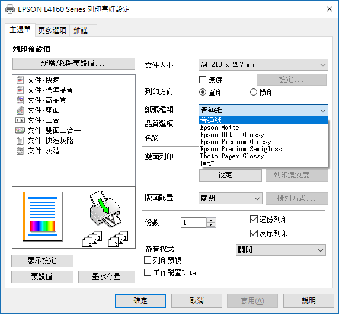
Task: Click the 份數 copies input field
Action: coord(193,223)
